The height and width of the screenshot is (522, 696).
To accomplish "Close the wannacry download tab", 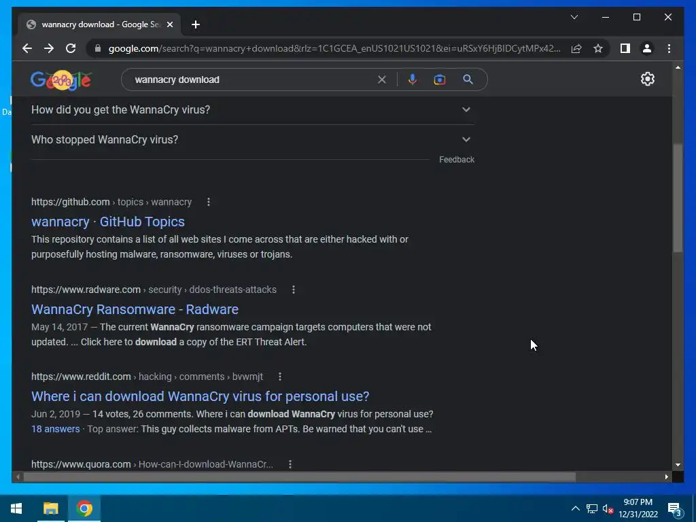I will pyautogui.click(x=169, y=24).
